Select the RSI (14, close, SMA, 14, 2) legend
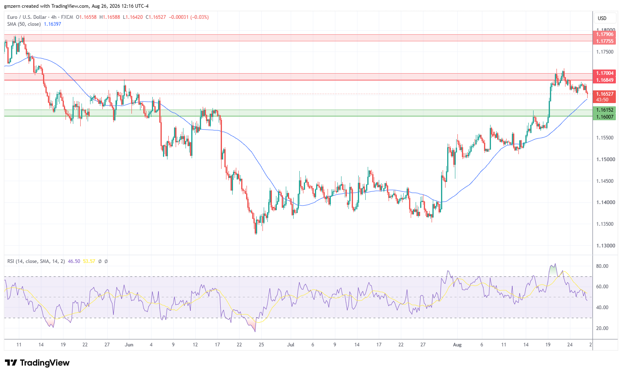Image resolution: width=622 pixels, height=375 pixels. tap(36, 261)
